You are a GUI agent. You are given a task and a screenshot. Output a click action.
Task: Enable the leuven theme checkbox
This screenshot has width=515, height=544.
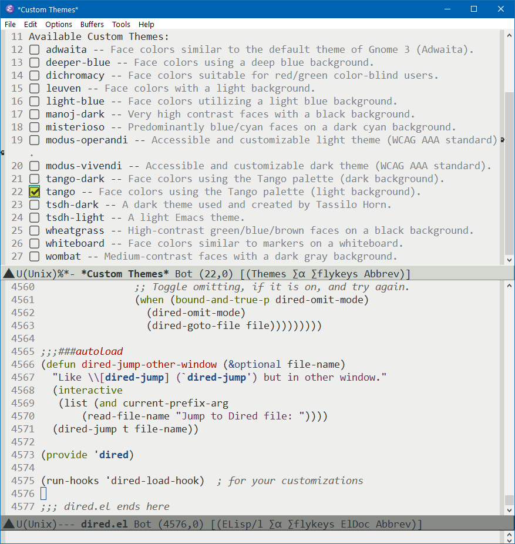coord(33,88)
